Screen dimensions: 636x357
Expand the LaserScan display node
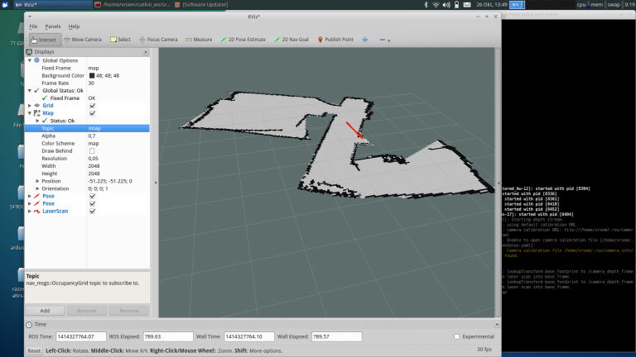tap(30, 212)
